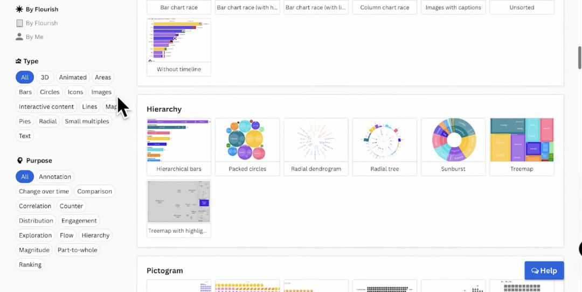The width and height of the screenshot is (582, 292).
Task: Show templates created By Me
Action: (34, 37)
